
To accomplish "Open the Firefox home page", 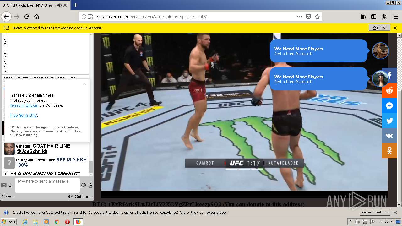I will pos(37,17).
